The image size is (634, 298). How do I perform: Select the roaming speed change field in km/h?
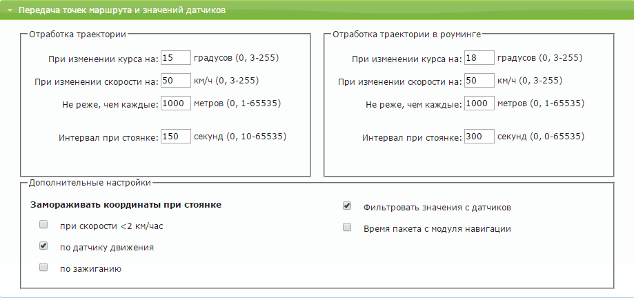point(479,81)
